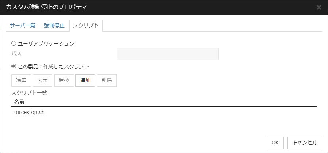Click the 削除 button
This screenshot has width=328, height=153.
pyautogui.click(x=107, y=81)
